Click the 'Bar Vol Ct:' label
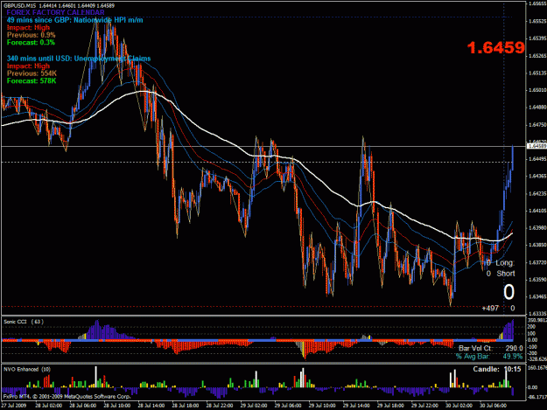Viewport: 547px width, 410px height. coord(474,348)
